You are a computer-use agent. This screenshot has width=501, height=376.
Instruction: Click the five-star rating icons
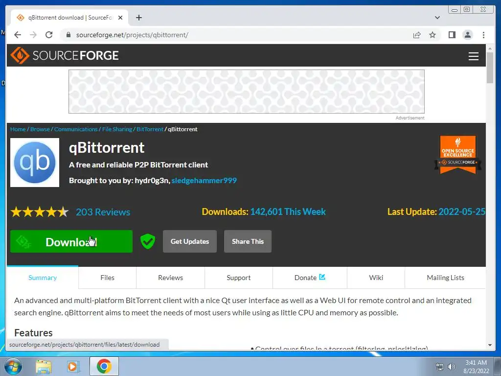point(40,212)
